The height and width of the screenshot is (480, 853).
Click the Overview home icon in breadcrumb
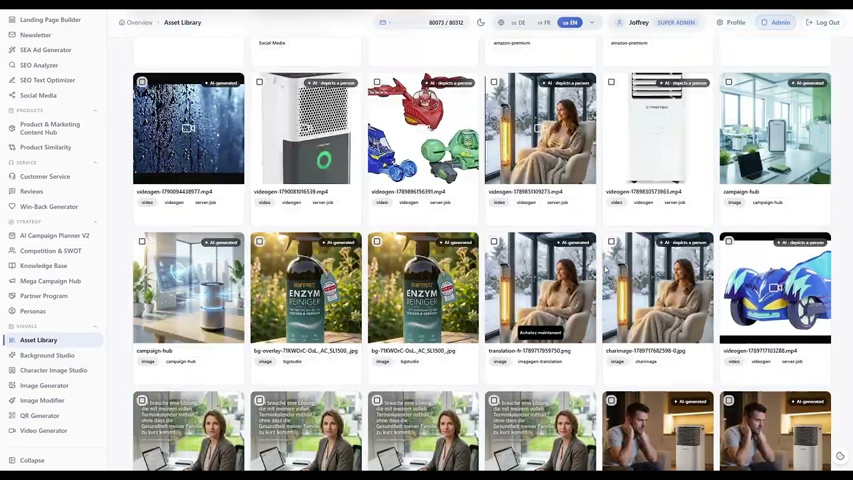pyautogui.click(x=122, y=23)
